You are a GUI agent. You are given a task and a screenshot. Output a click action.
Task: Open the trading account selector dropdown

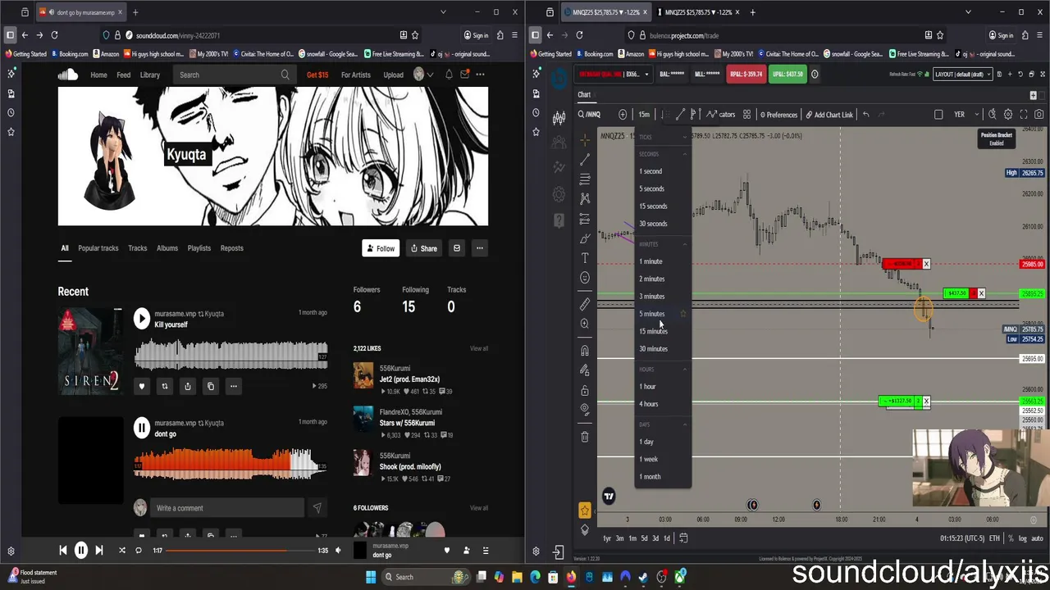(615, 75)
